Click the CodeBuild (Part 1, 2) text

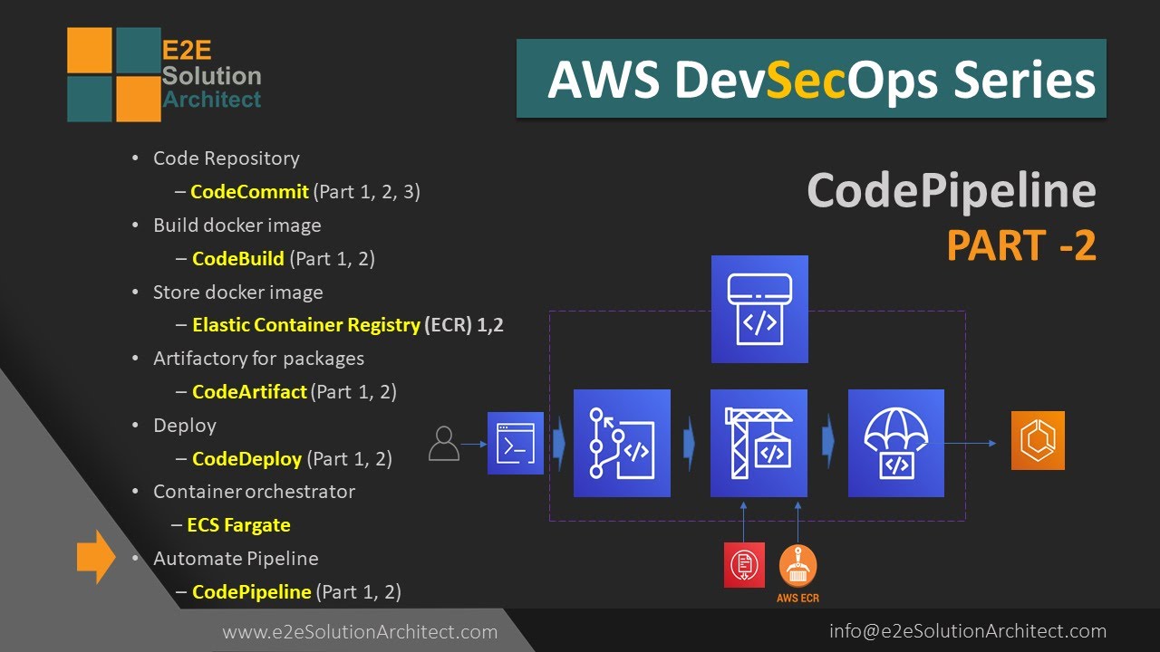(x=283, y=259)
